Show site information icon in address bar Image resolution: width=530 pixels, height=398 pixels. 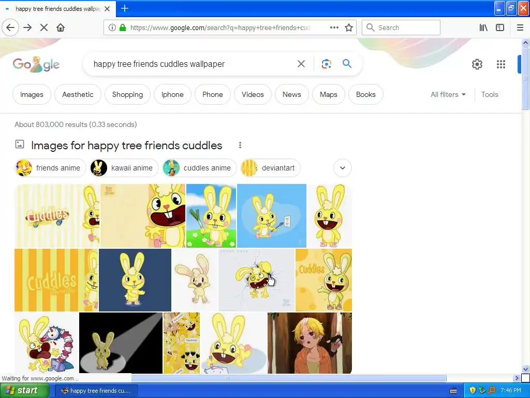112,27
